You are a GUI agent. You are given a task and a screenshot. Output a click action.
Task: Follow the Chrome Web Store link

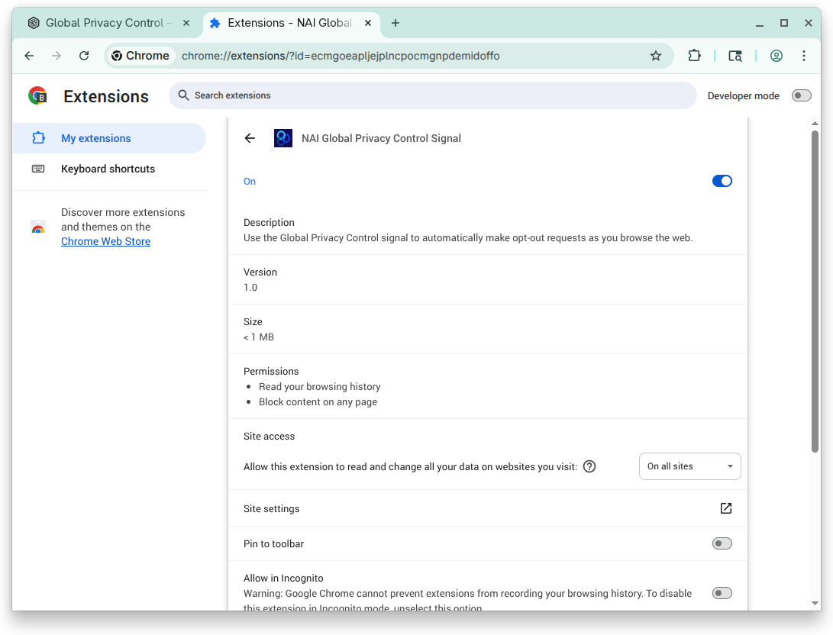[105, 242]
